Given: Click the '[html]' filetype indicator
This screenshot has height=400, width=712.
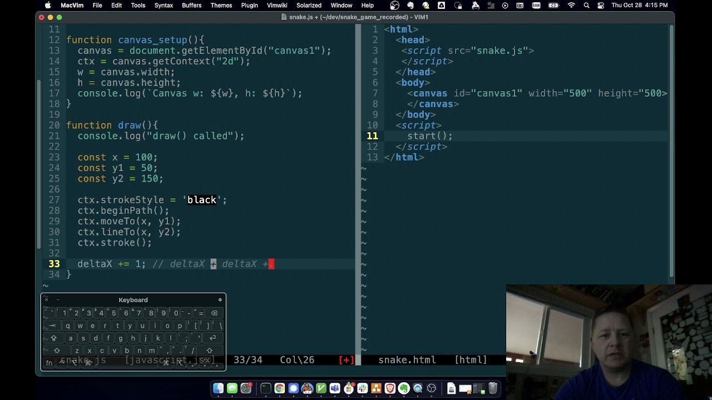Looking at the screenshot, I should [x=471, y=360].
